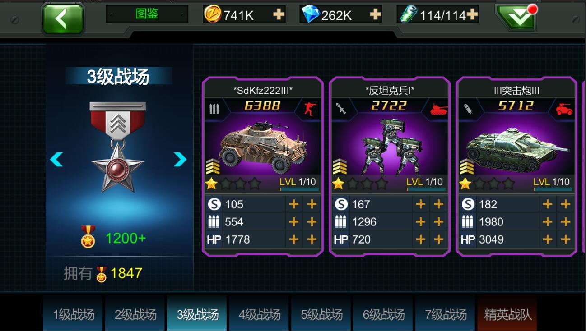The height and width of the screenshot is (331, 586).
Task: Add more diamonds with plus icon
Action: click(x=375, y=15)
